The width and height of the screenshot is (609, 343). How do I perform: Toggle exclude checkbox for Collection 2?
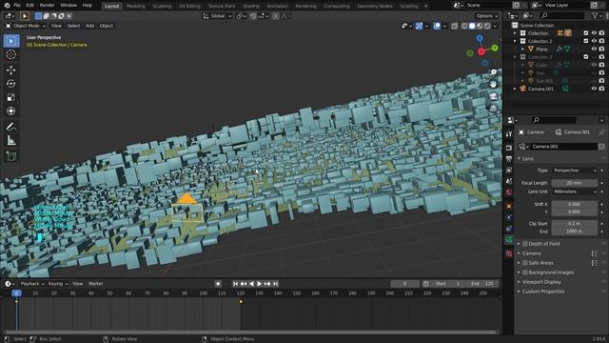pyautogui.click(x=586, y=41)
